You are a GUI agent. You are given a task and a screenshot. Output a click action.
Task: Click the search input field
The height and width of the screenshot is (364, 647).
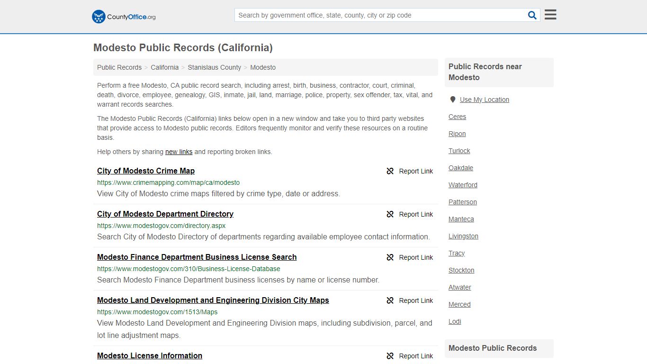380,15
